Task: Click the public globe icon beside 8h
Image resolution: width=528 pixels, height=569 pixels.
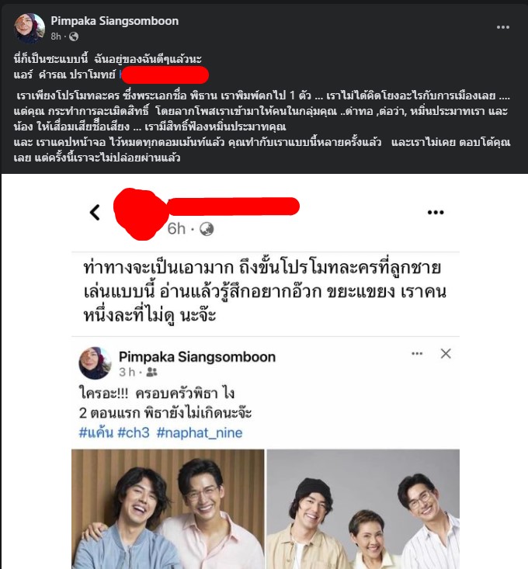Action: 73,36
